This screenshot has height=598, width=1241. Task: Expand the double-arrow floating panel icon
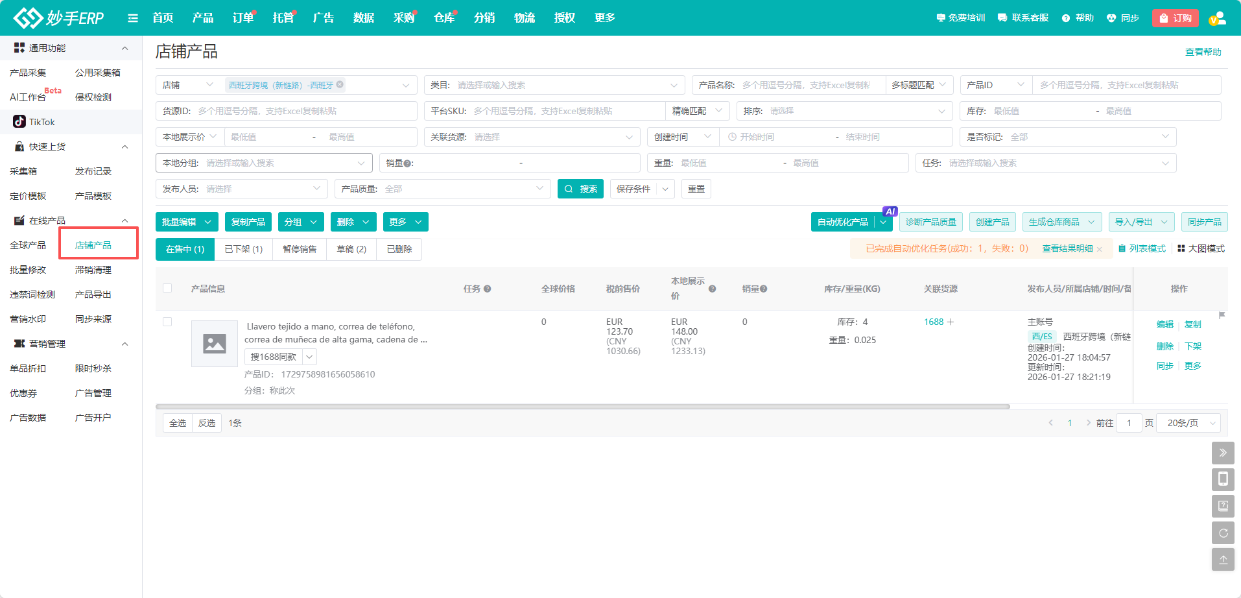[1222, 453]
